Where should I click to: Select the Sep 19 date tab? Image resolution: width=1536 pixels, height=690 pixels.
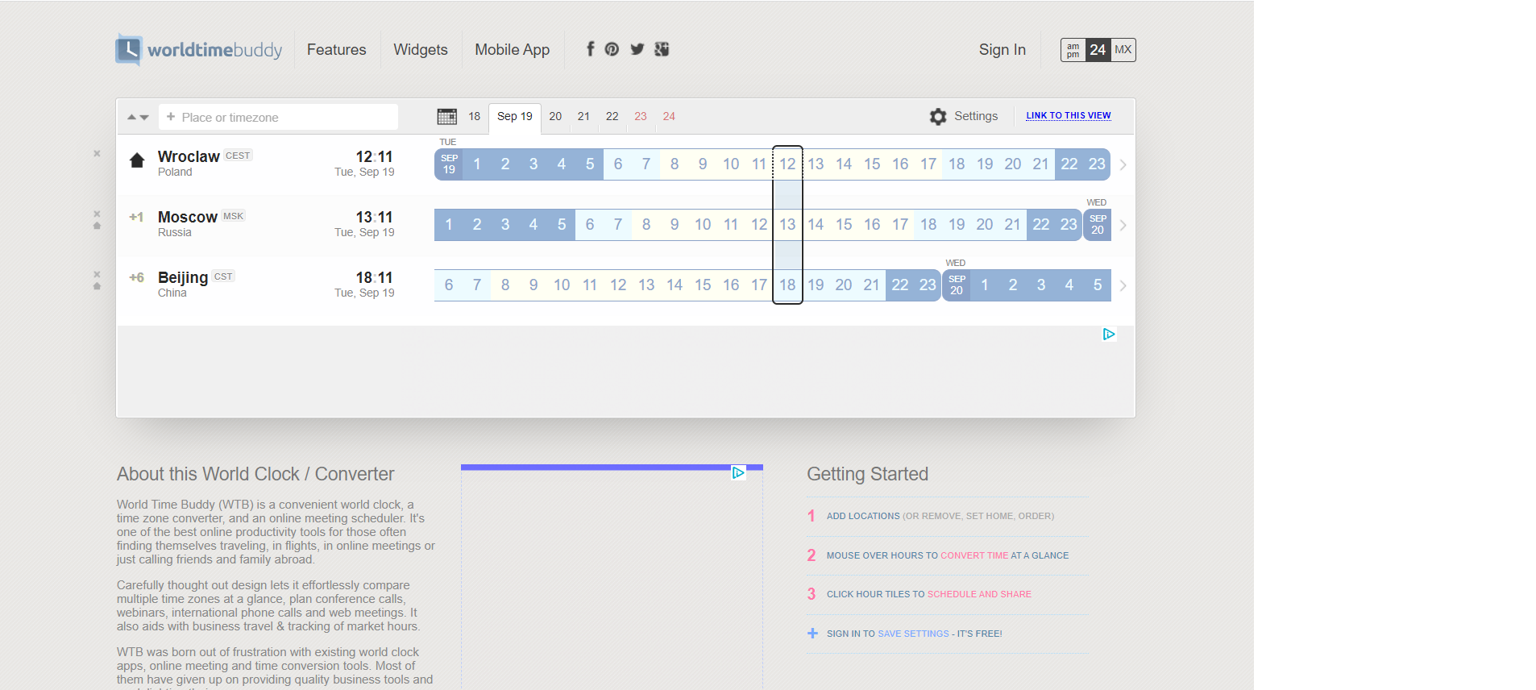point(514,116)
